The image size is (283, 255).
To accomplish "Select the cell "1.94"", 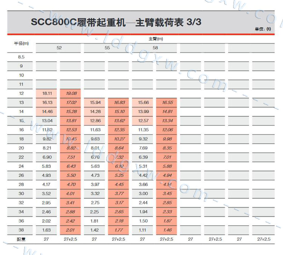I will tap(143, 212).
